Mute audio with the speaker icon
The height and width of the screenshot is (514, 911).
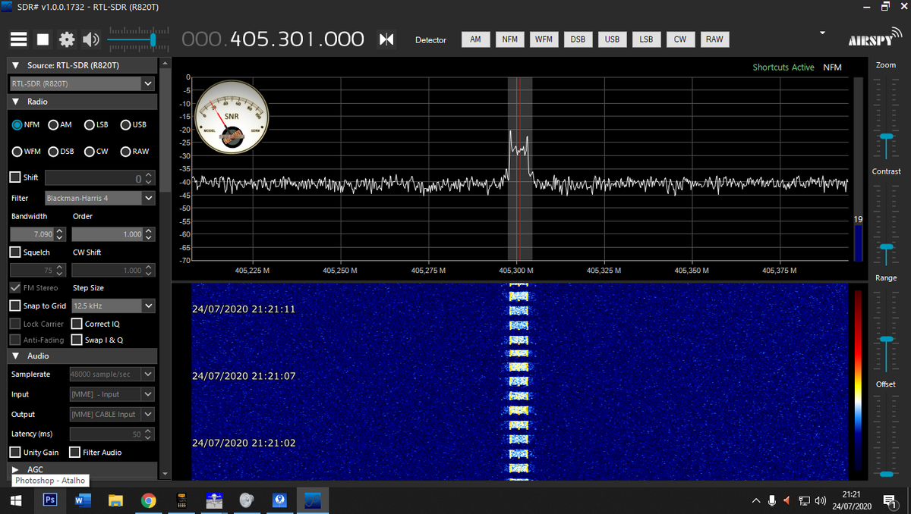click(x=91, y=39)
